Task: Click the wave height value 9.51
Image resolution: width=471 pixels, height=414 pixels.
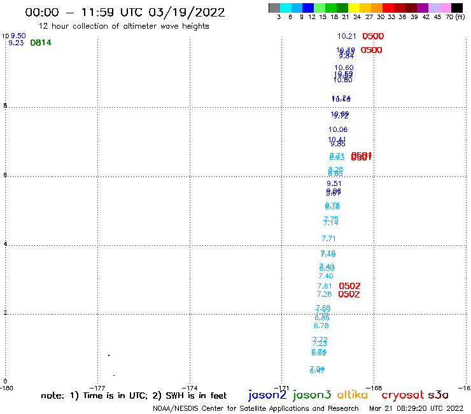Action: click(334, 183)
